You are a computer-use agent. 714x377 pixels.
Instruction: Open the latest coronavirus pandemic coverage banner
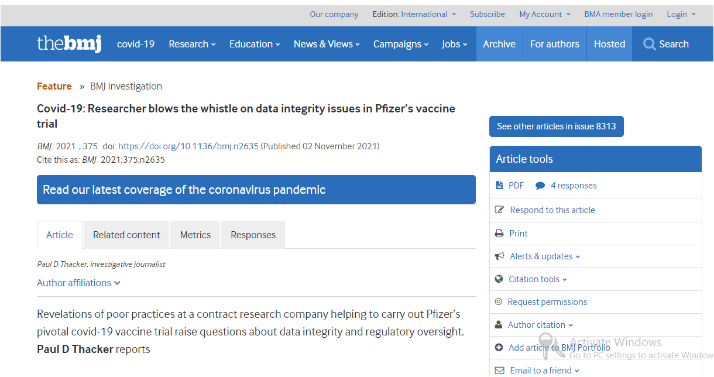(256, 190)
